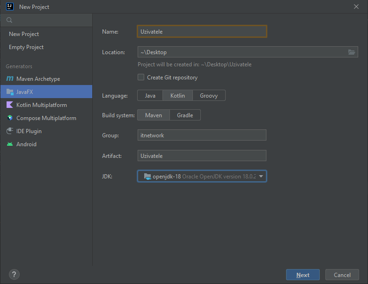The height and width of the screenshot is (284, 368).
Task: Choose Groovy as the language
Action: pyautogui.click(x=209, y=95)
